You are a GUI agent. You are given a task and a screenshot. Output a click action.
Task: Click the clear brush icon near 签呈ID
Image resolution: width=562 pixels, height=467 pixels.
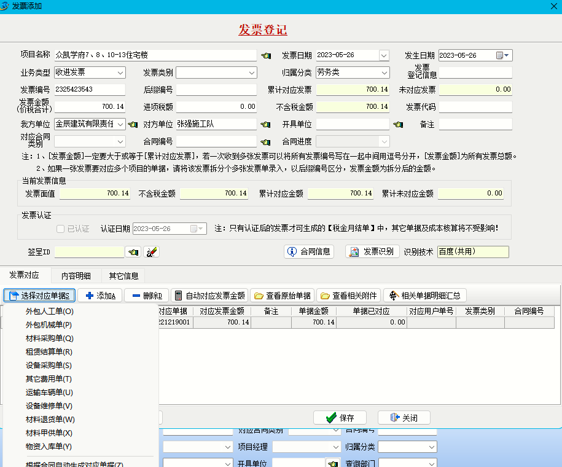152,252
